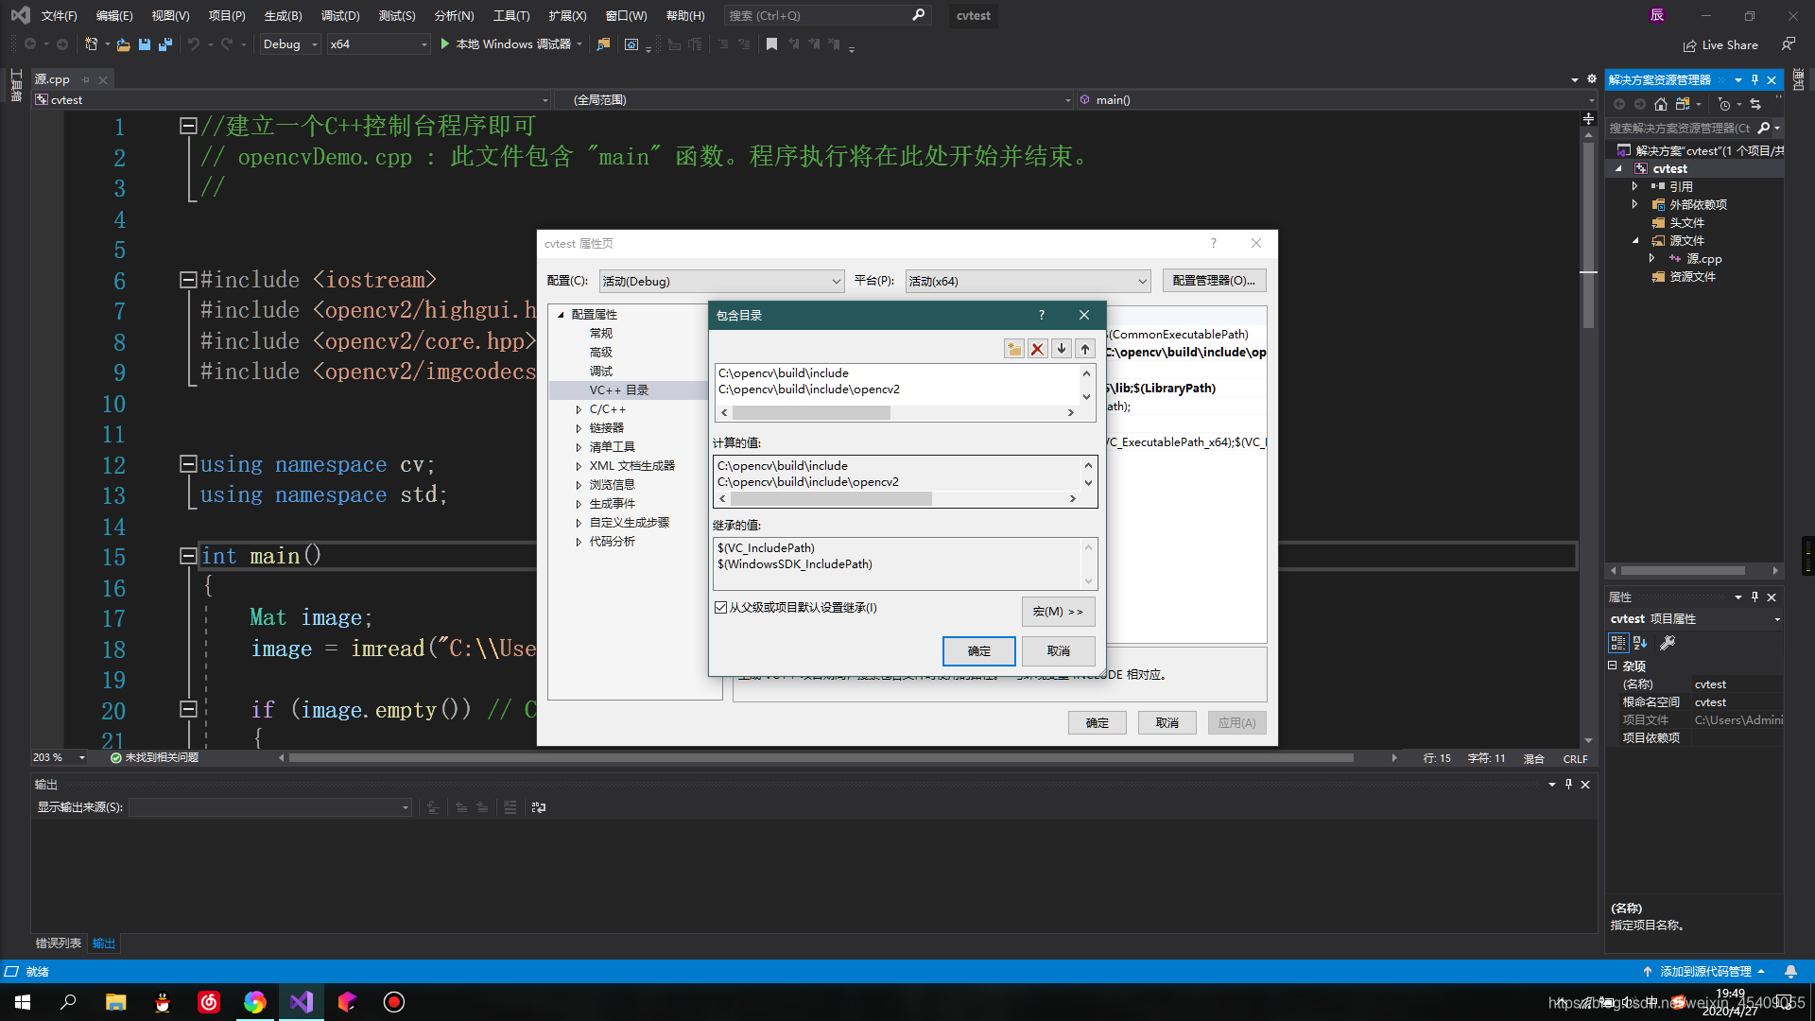
Task: Collapse the include block on code line 6
Action: tap(188, 280)
